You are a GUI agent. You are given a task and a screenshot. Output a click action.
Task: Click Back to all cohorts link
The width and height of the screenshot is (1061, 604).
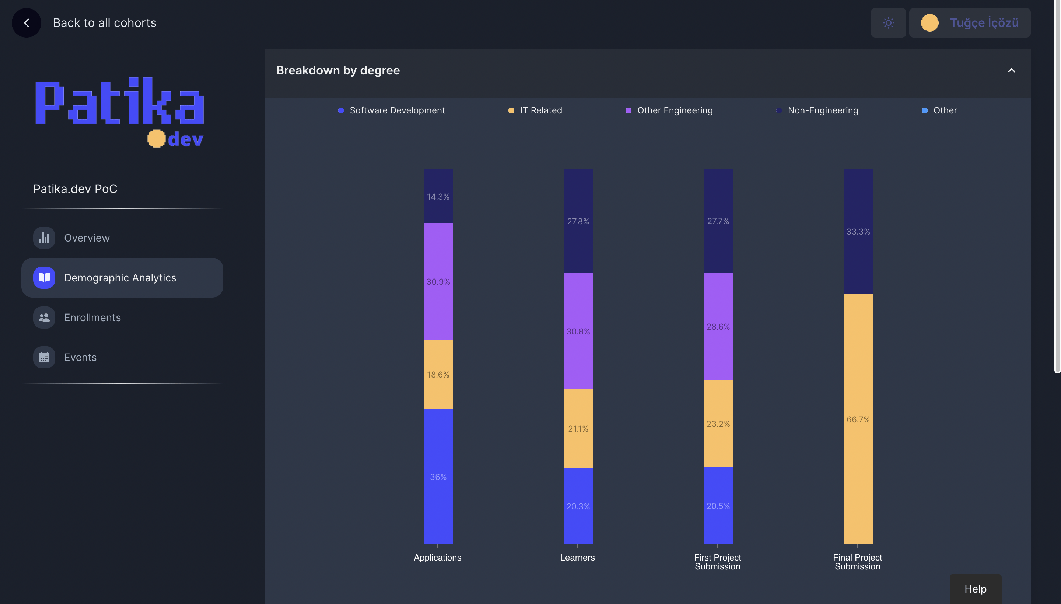coord(105,23)
